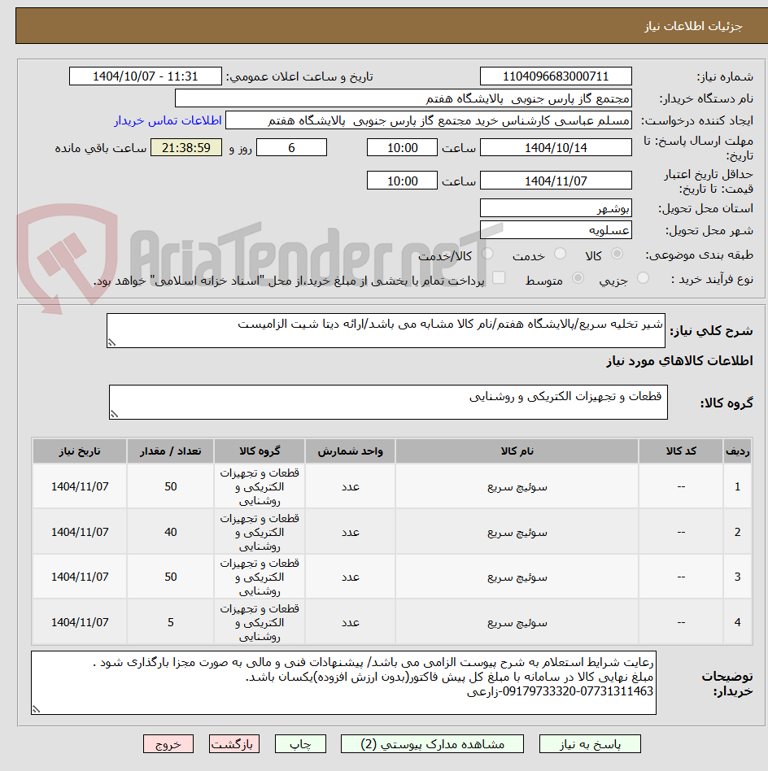This screenshot has width=768, height=771.
Task: Click the price validity time 10:00 field
Action: tap(402, 181)
